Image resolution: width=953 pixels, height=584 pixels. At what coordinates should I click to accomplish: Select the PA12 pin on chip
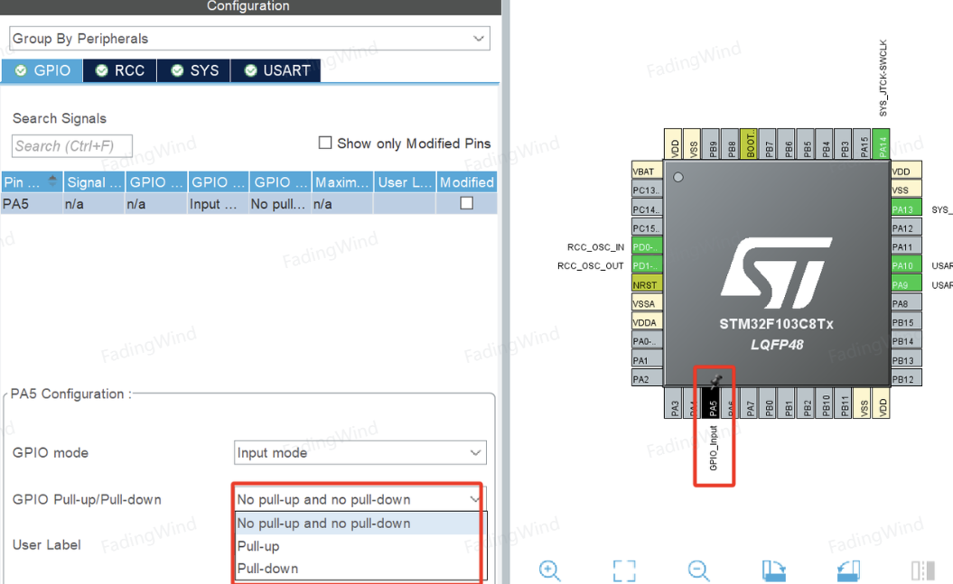coord(906,228)
